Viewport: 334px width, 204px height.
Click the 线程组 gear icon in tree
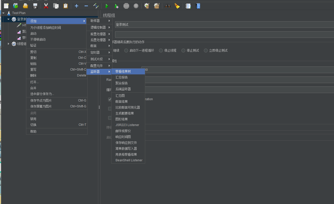coord(14,44)
